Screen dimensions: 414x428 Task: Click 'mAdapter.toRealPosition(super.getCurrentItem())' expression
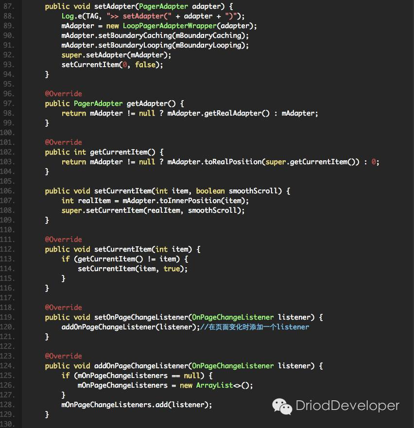pyautogui.click(x=263, y=162)
